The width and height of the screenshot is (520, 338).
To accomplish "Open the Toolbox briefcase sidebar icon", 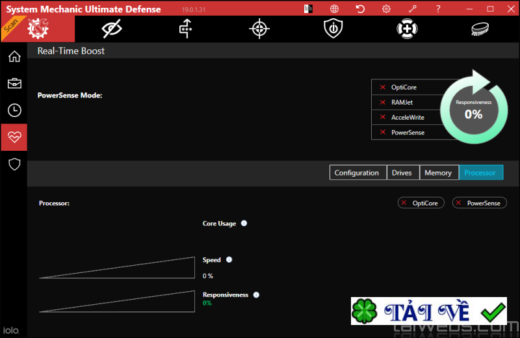I will click(x=14, y=83).
